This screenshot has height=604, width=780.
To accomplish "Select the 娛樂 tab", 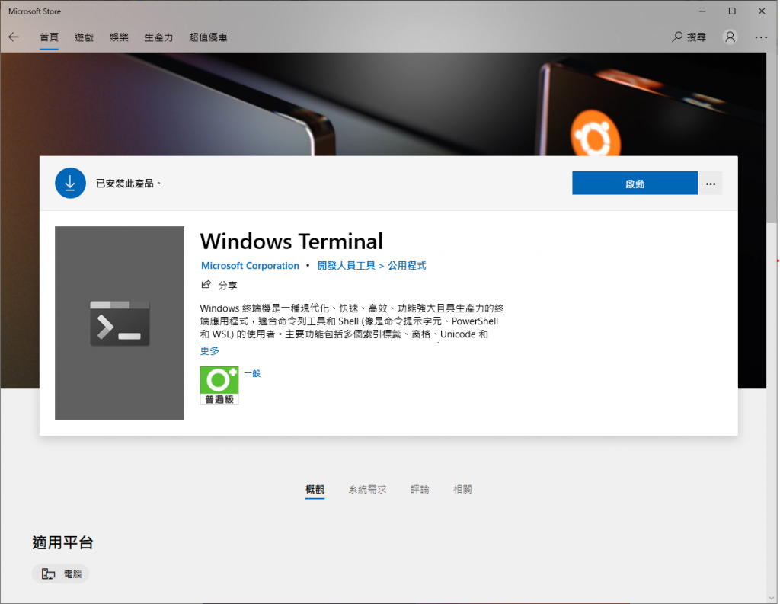I will (119, 37).
